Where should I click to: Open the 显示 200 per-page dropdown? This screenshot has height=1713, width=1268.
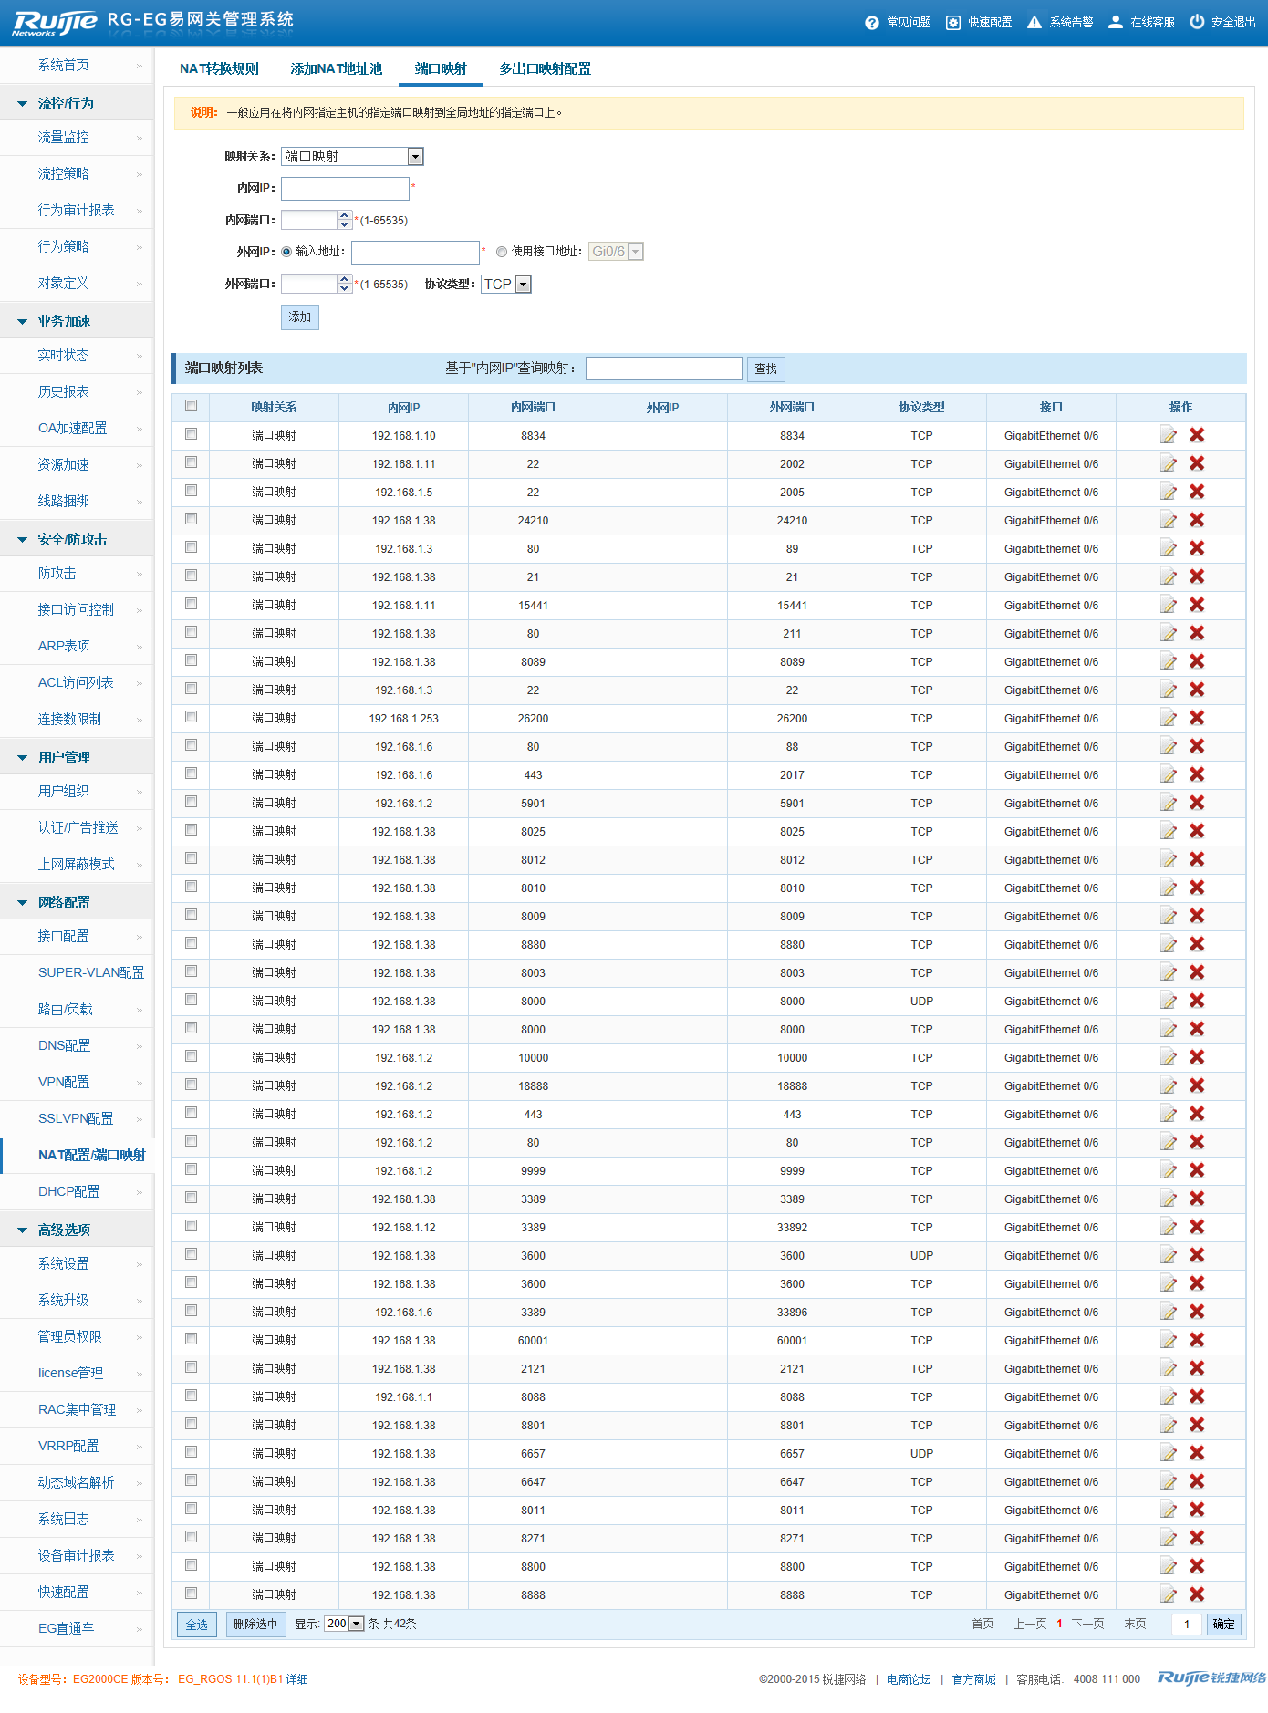356,1625
